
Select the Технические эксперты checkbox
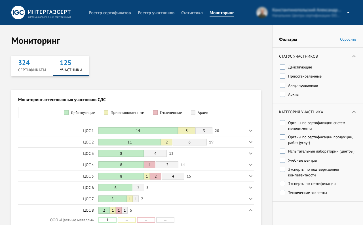tap(282, 193)
